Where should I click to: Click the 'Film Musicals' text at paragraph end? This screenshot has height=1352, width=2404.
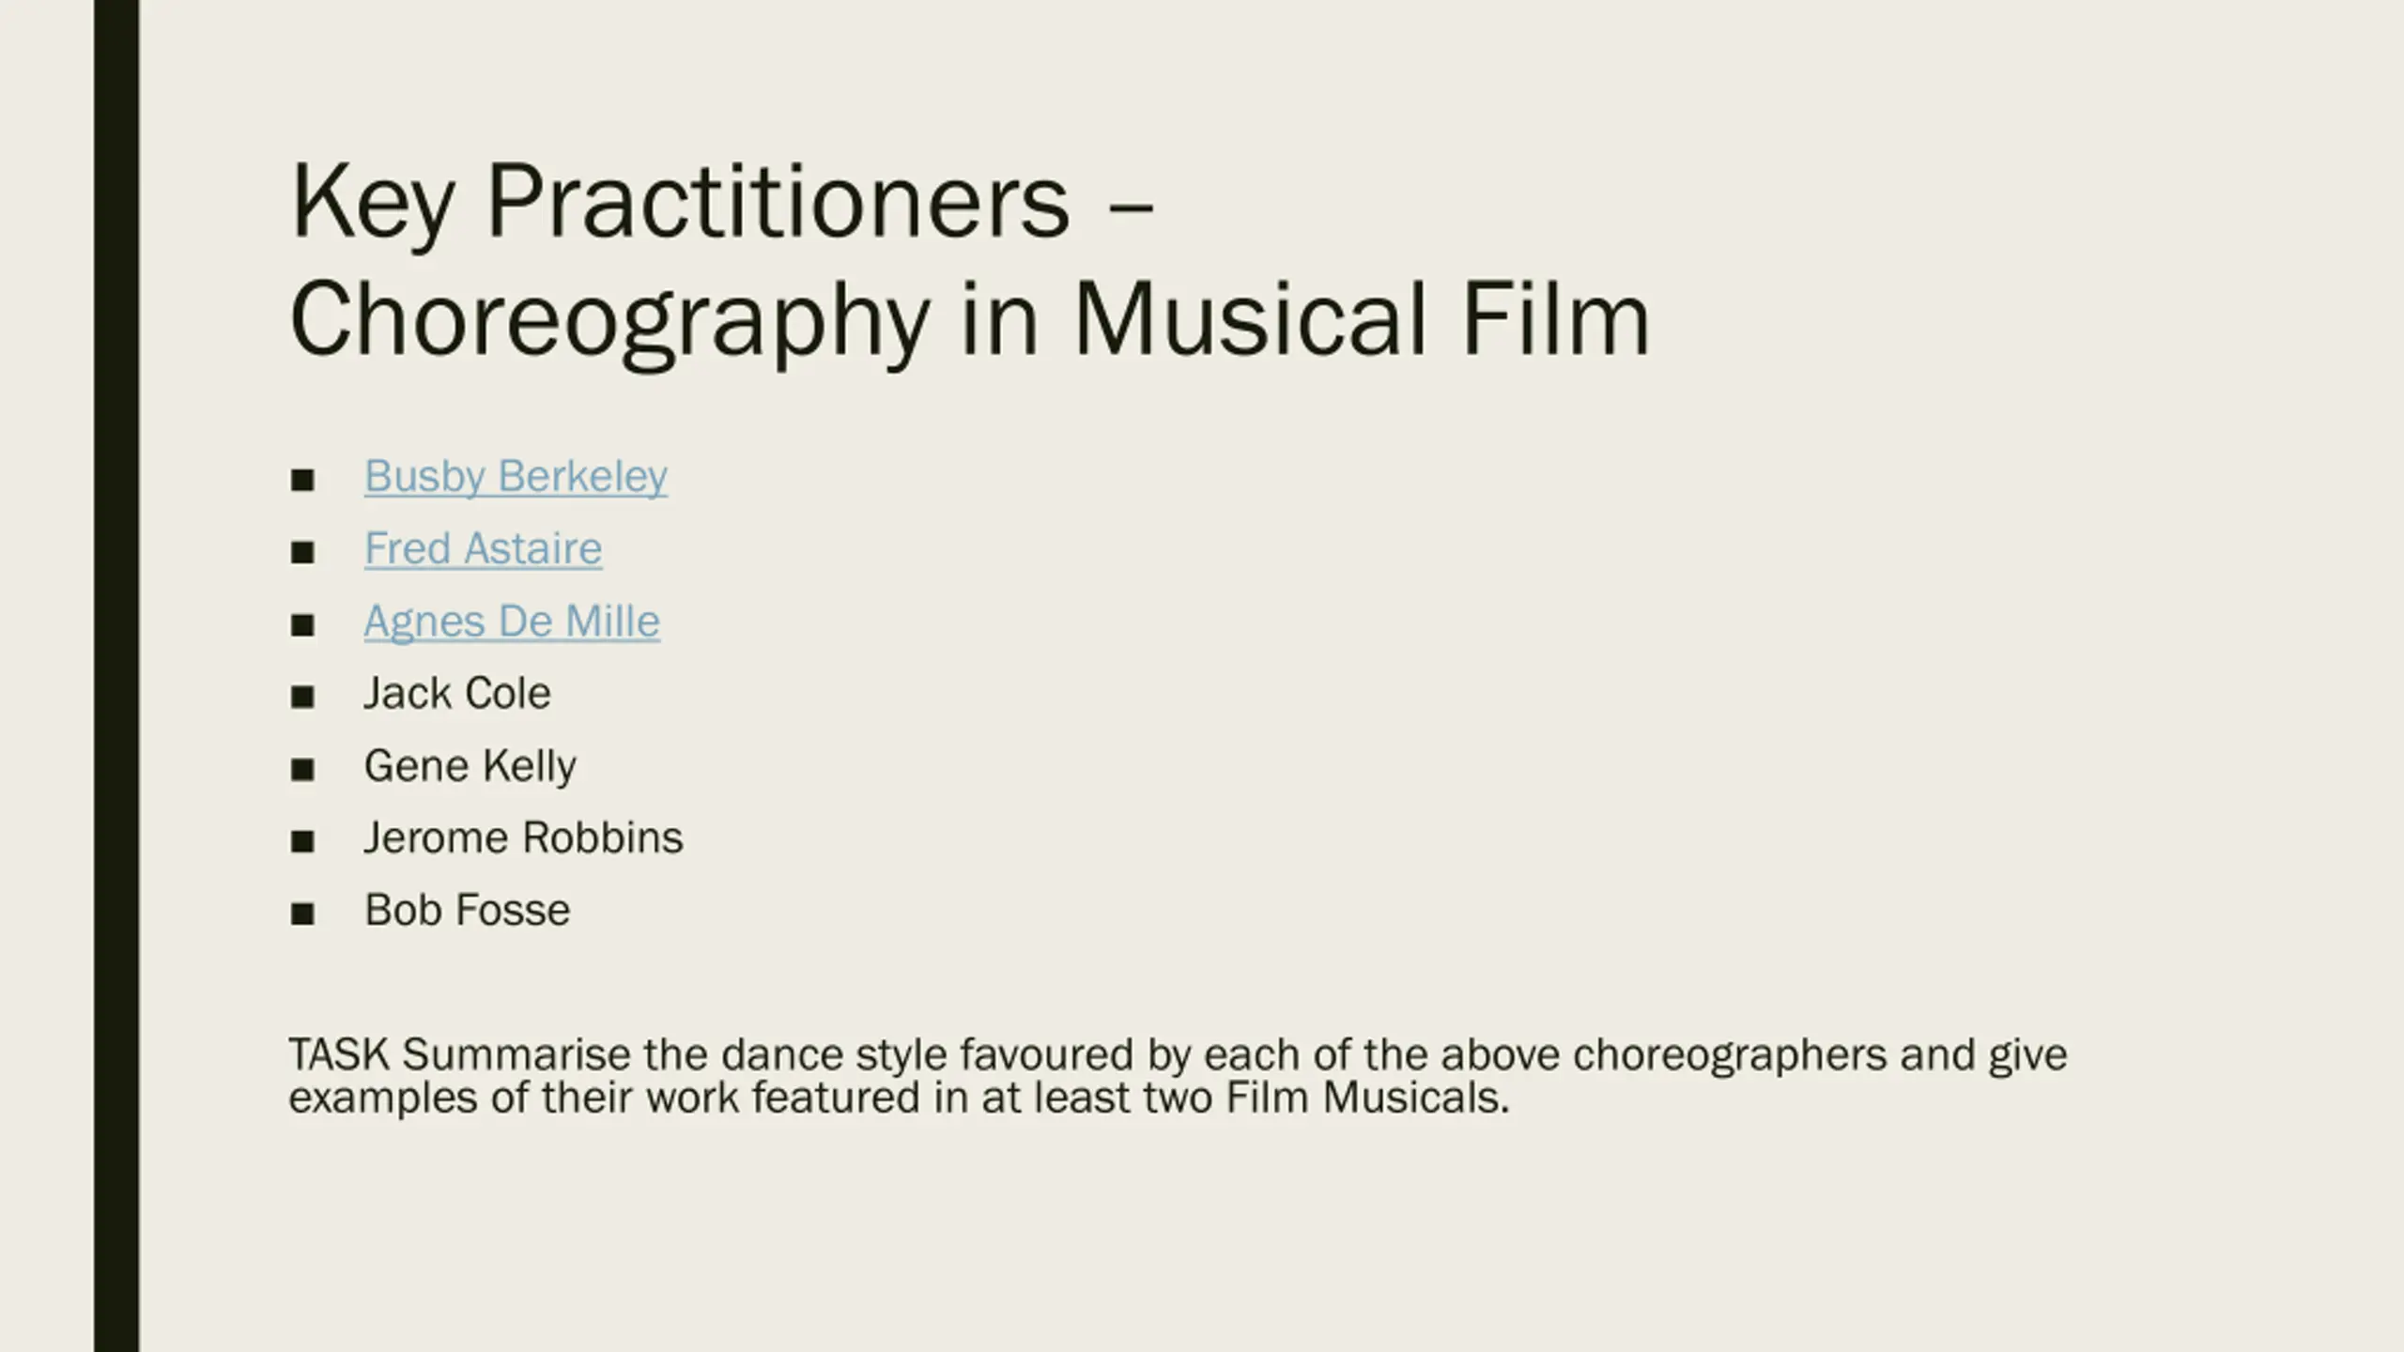(x=1367, y=1098)
